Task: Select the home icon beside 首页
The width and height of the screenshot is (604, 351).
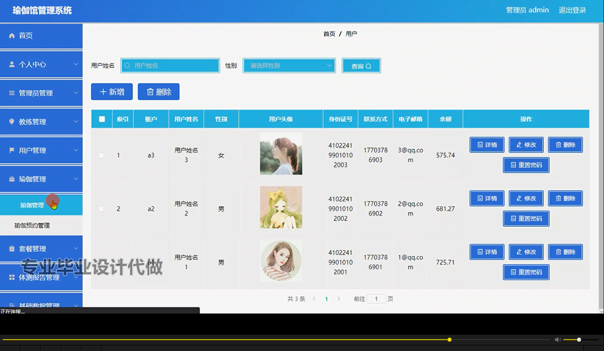Action: coord(12,35)
